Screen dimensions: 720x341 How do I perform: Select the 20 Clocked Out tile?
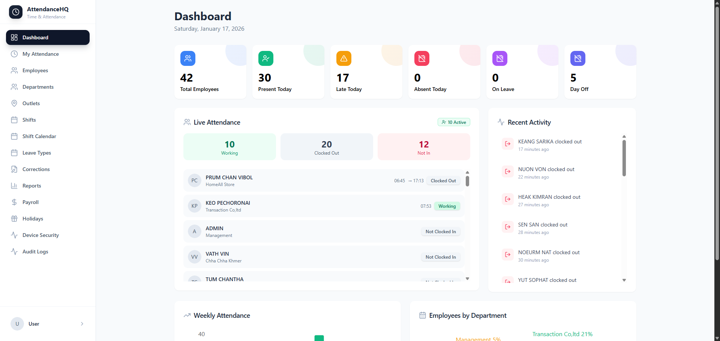pyautogui.click(x=327, y=147)
